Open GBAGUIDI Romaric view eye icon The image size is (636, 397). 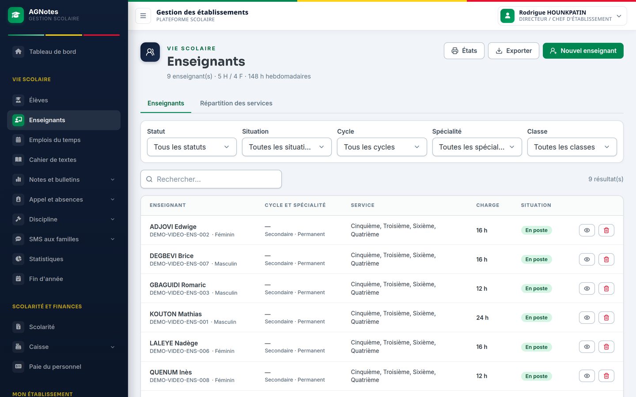click(x=587, y=288)
